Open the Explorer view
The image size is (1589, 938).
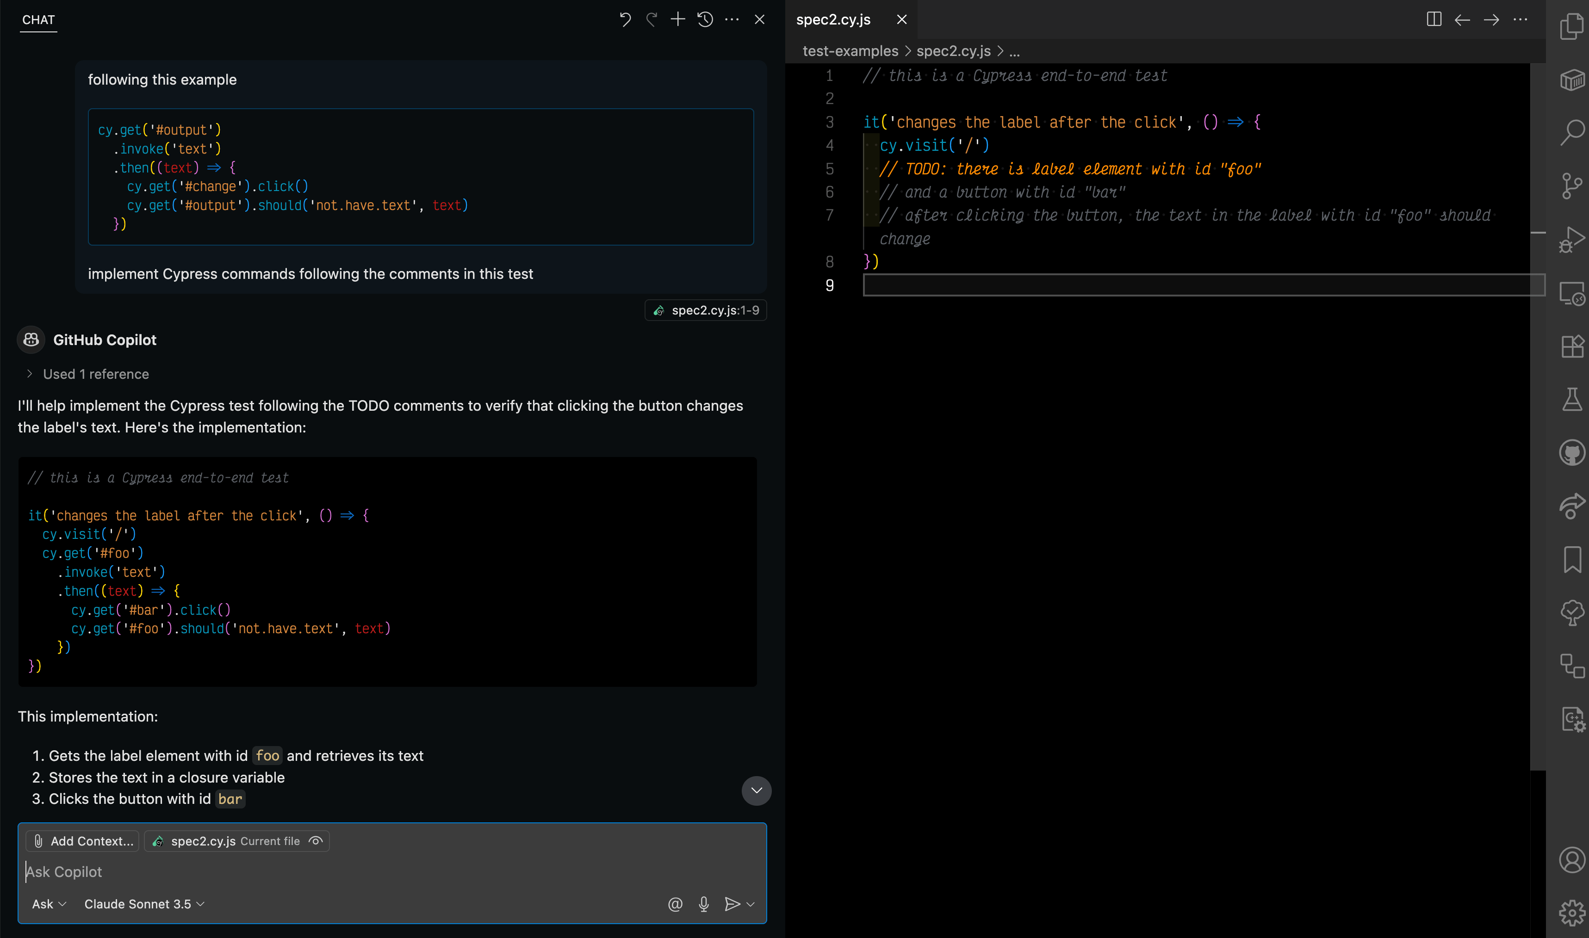coord(1572,27)
